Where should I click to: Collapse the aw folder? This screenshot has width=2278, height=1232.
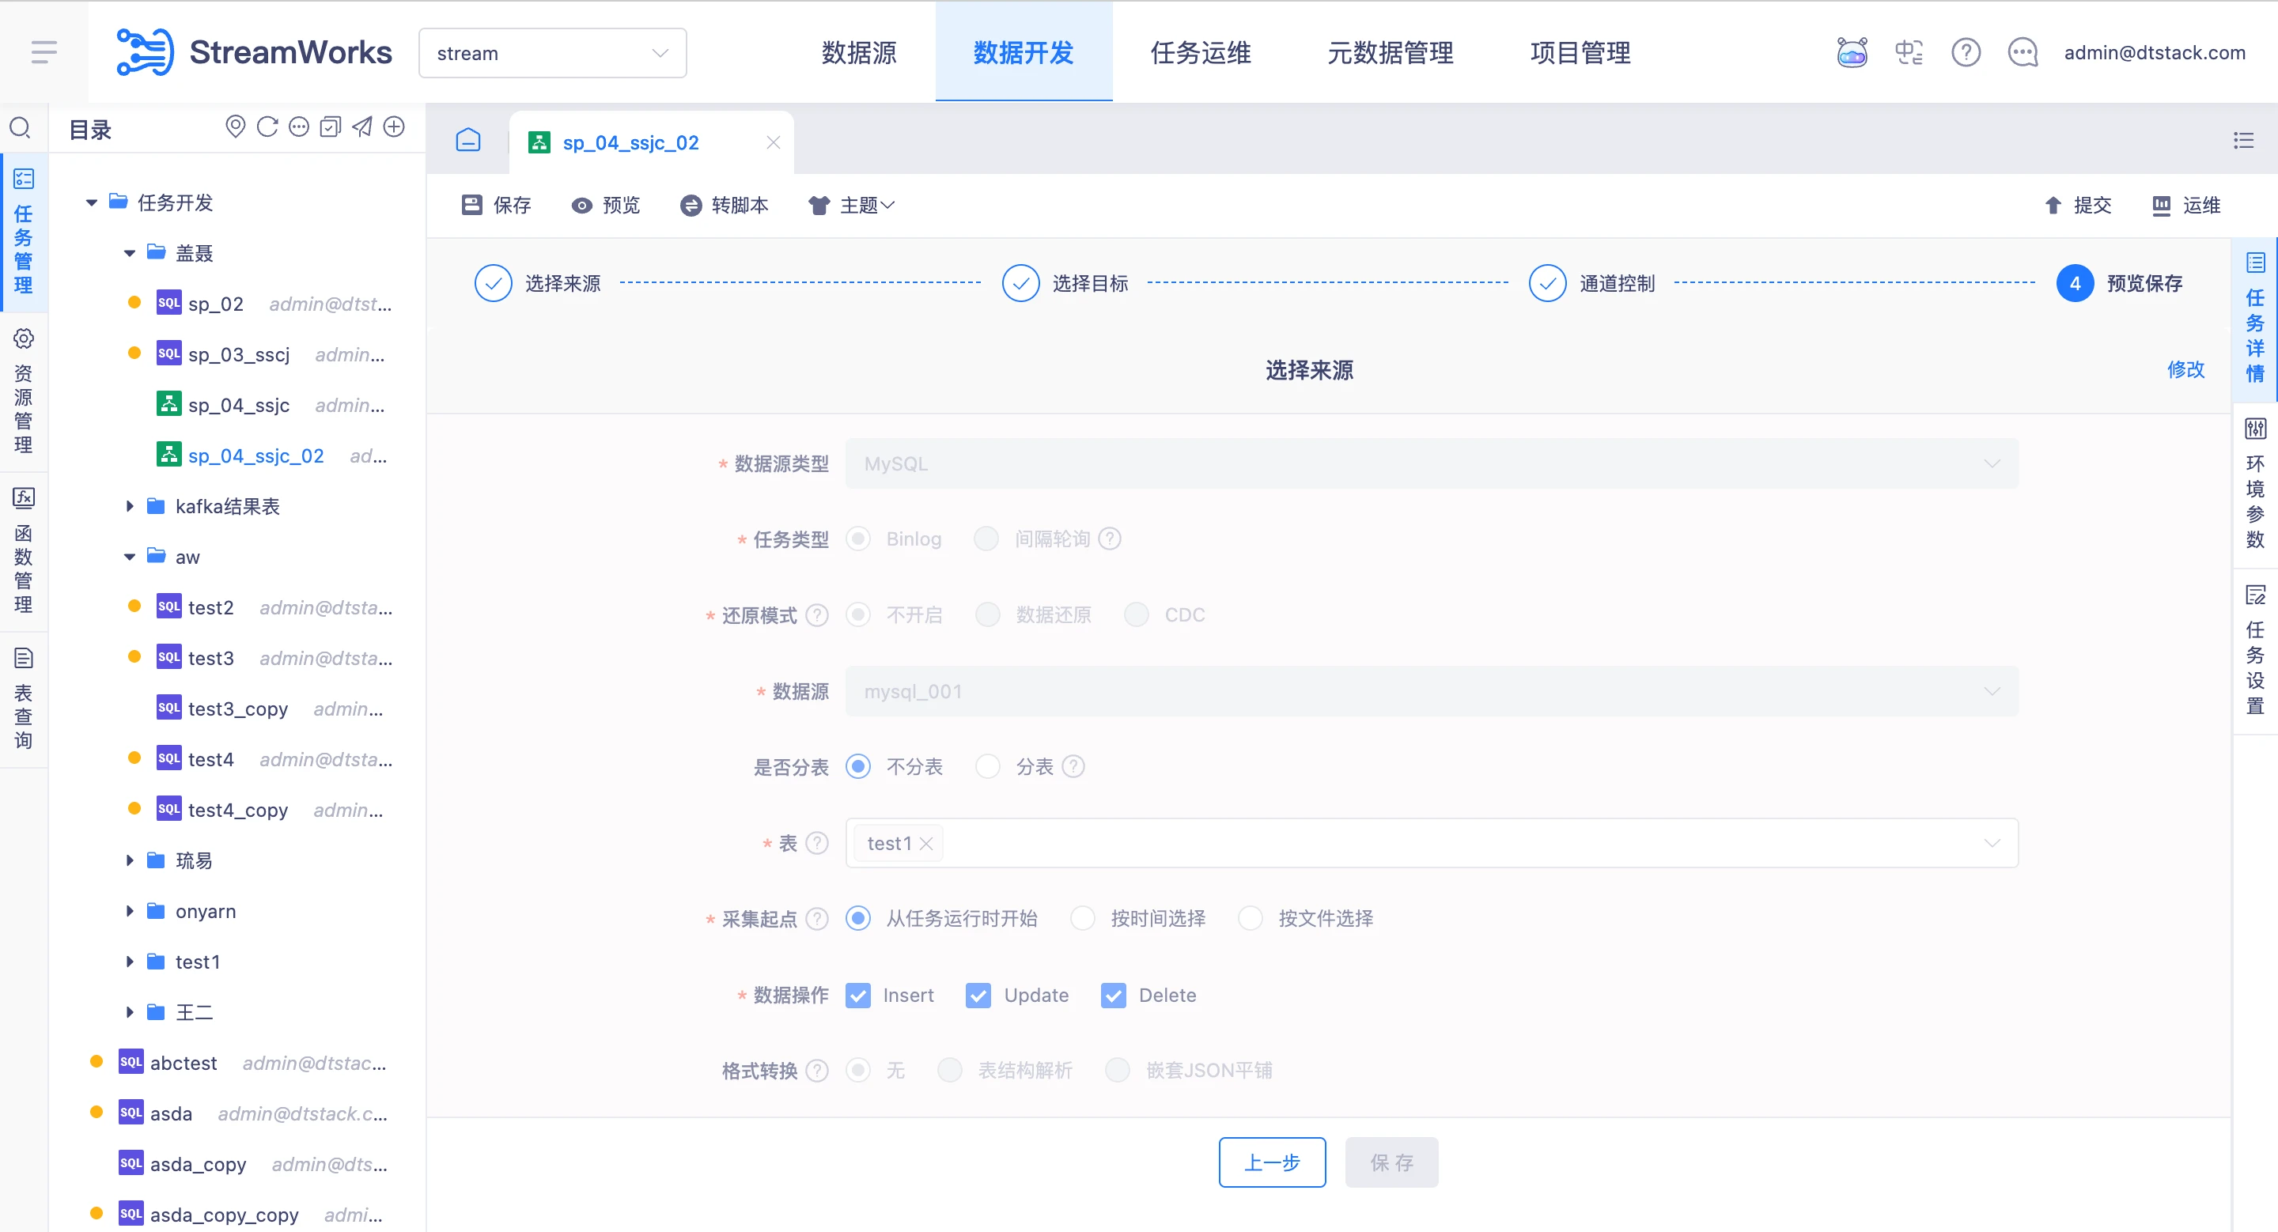129,557
